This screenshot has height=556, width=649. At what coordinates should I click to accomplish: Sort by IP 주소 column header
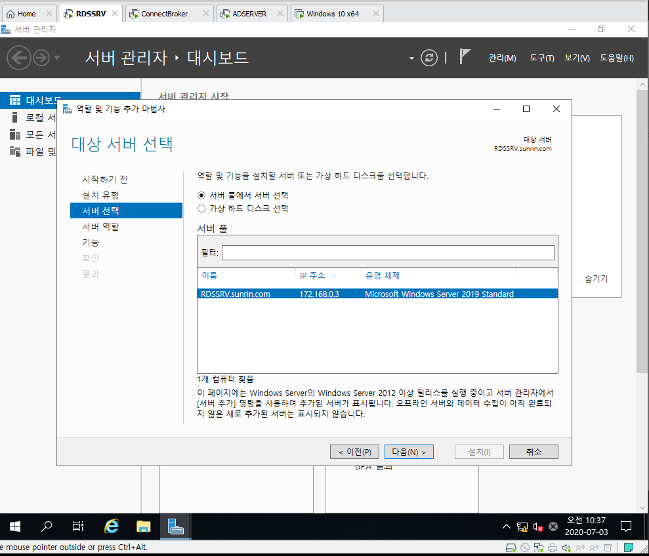(312, 275)
